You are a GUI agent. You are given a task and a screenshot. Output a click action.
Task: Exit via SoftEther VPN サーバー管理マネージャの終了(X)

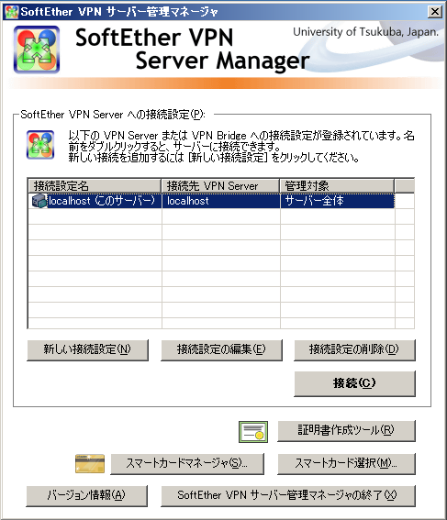click(x=288, y=496)
